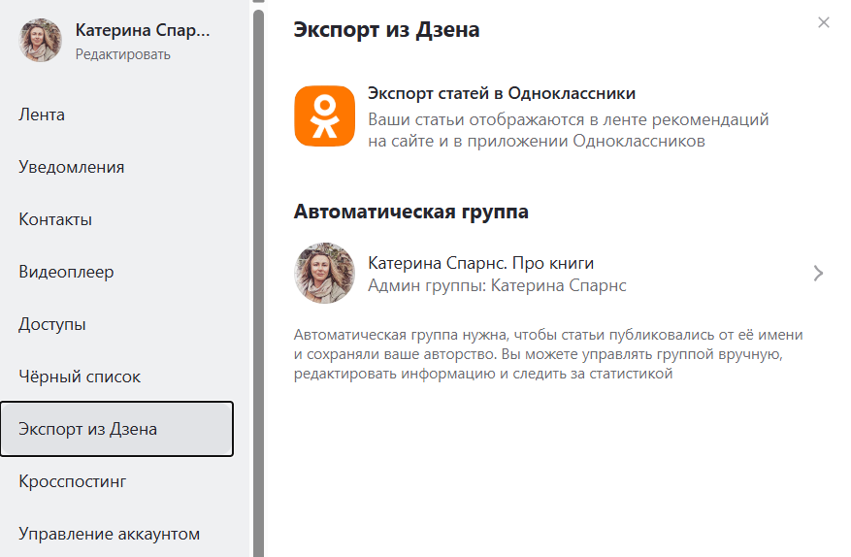The width and height of the screenshot is (851, 557).
Task: Open the Катерина Спарнс. Про книги group name
Action: (x=481, y=263)
